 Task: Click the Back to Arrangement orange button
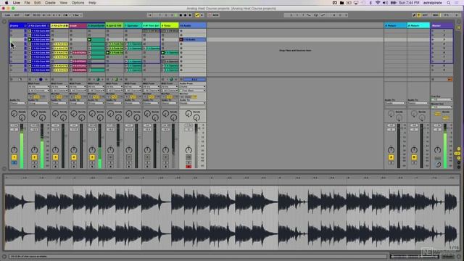[449, 79]
